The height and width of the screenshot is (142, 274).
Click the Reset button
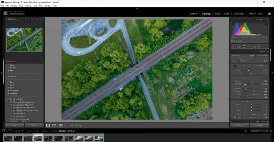[259, 125]
